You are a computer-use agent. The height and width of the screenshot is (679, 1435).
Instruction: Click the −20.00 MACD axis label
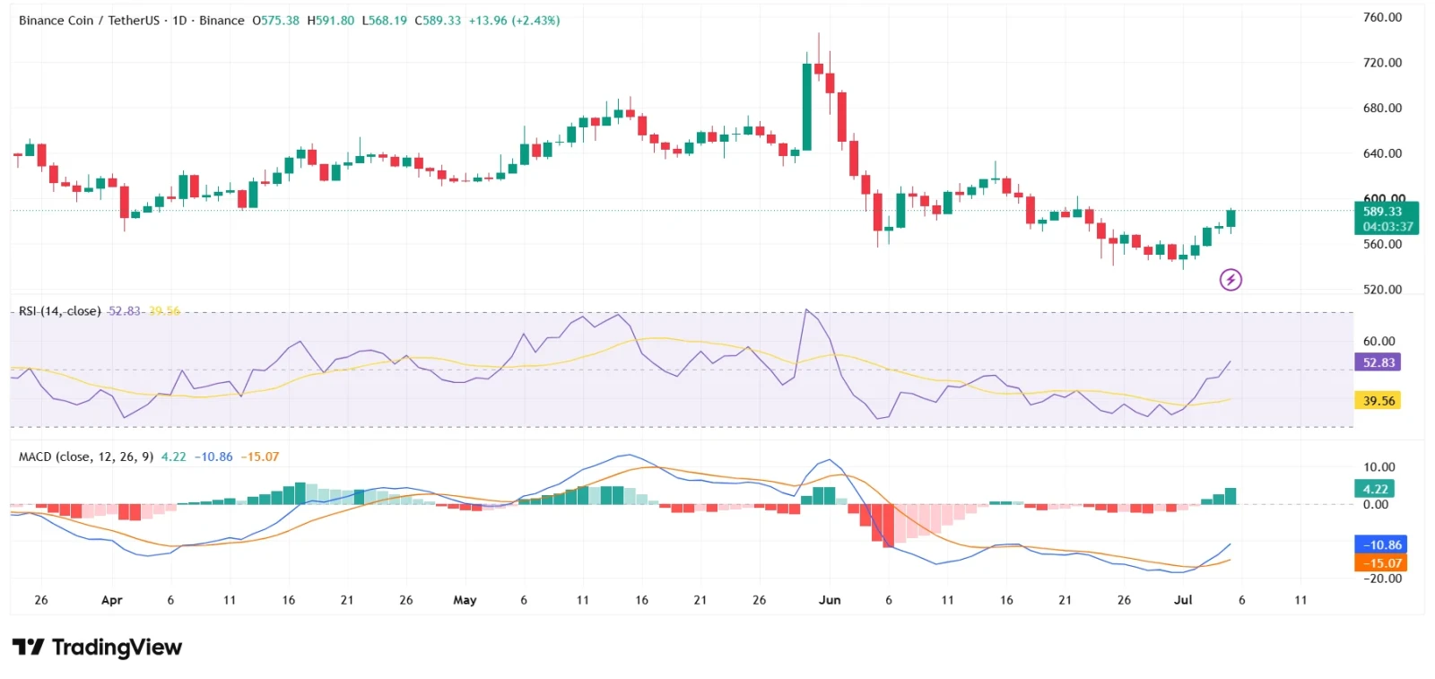tap(1382, 579)
